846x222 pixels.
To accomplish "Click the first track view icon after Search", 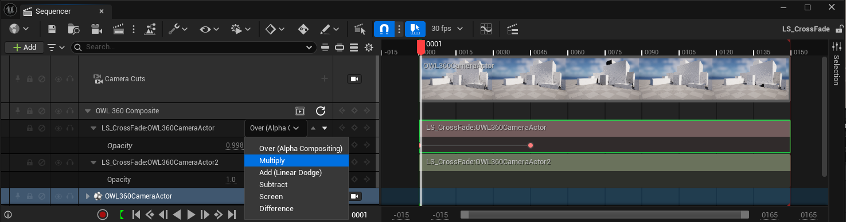I will 325,47.
